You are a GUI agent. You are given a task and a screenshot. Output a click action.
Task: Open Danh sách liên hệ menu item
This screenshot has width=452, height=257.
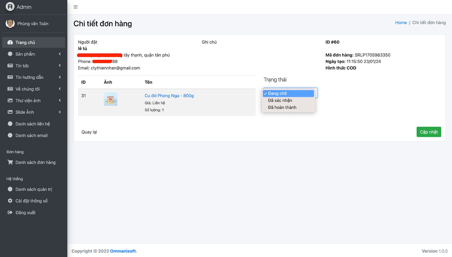(32, 124)
